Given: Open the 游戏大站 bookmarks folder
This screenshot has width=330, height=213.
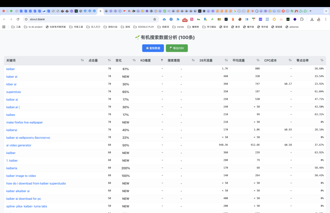Looking at the screenshot, I should 111,27.
